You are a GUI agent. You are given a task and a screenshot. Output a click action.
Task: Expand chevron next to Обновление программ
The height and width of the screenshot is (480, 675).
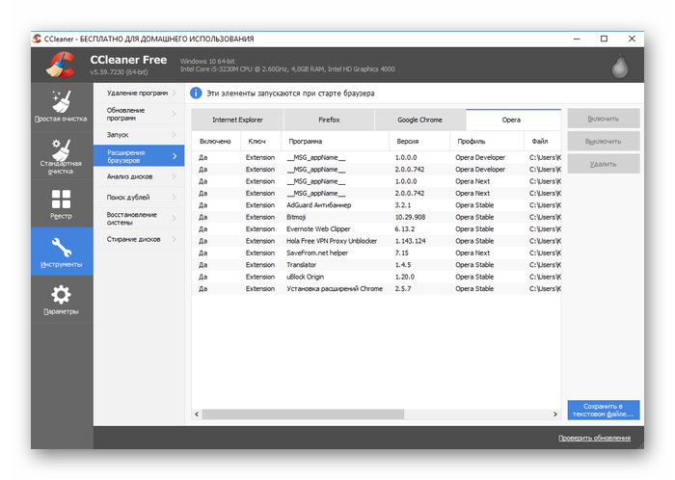175,114
